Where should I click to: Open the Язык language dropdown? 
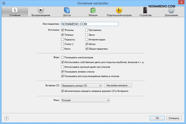pos(85,100)
